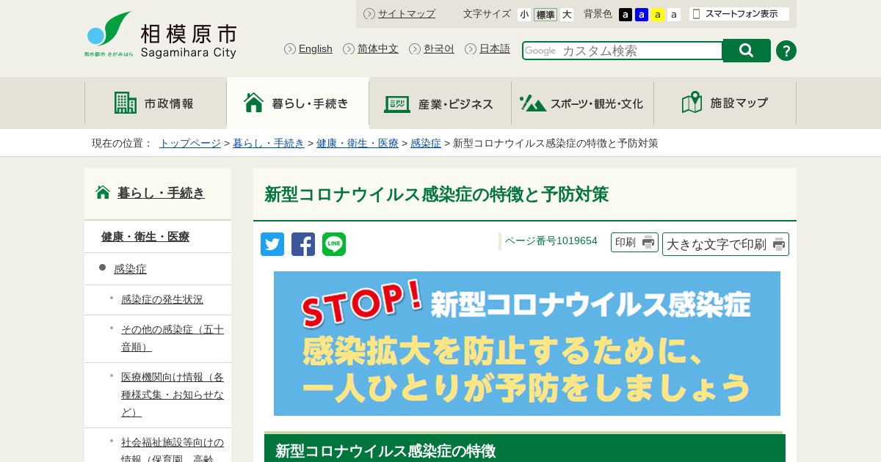
Task: Choose white background color option
Action: (x=674, y=15)
